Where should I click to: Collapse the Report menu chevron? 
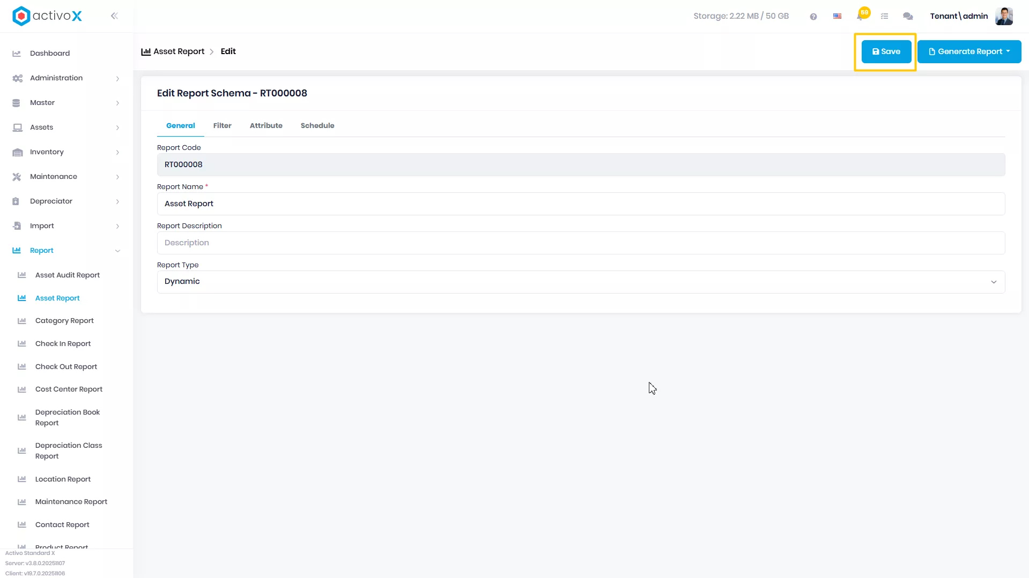(117, 251)
